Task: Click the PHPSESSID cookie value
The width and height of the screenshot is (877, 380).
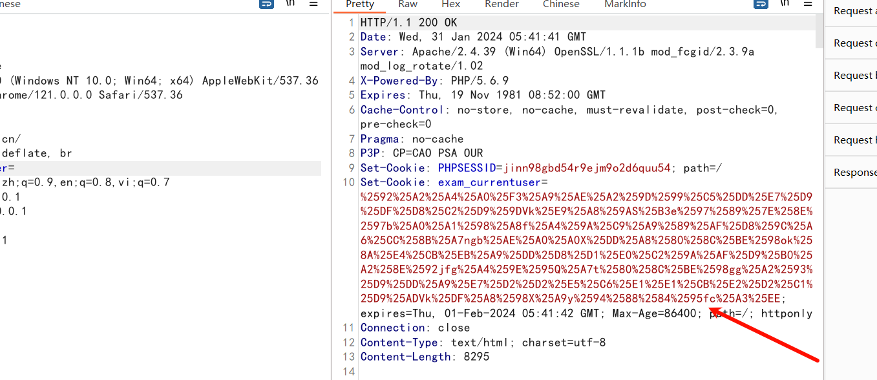Action: 587,168
